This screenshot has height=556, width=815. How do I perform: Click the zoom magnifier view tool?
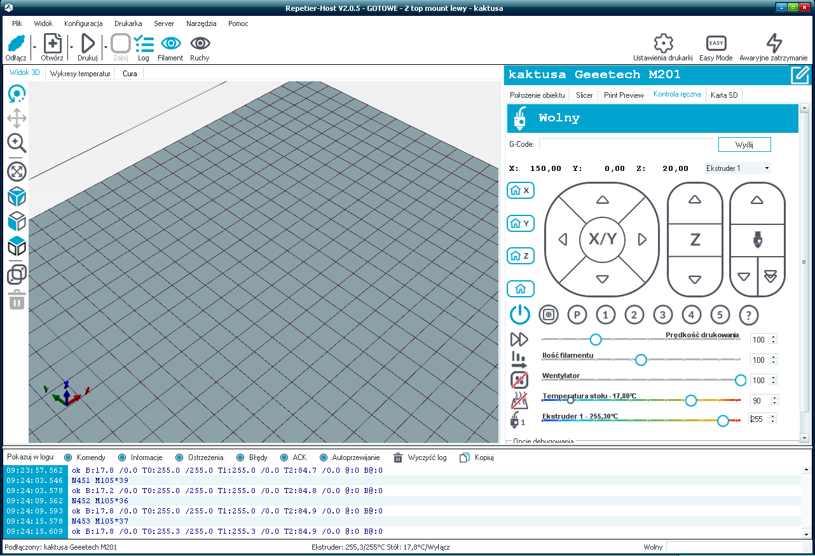pos(17,142)
